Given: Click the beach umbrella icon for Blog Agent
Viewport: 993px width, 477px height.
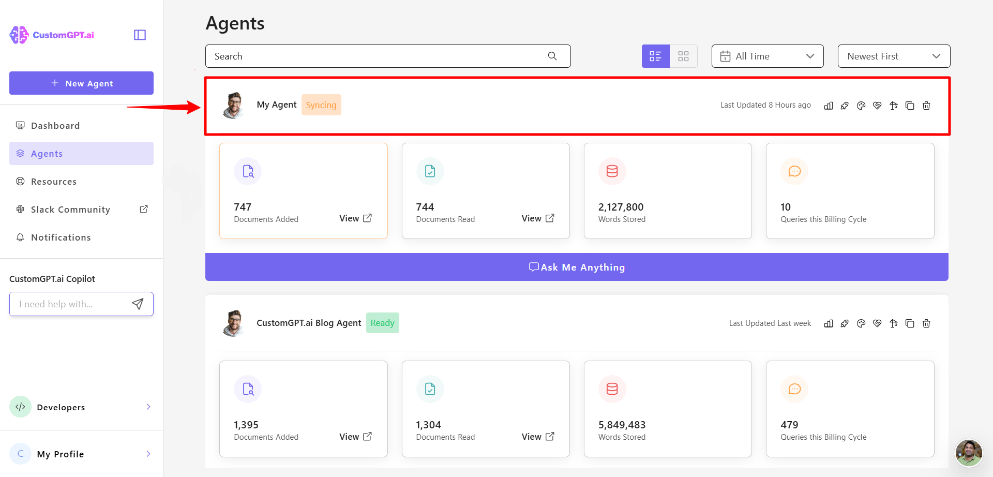Looking at the screenshot, I should click(894, 323).
